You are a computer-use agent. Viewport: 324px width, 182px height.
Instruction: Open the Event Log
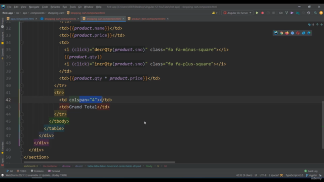(x=311, y=171)
